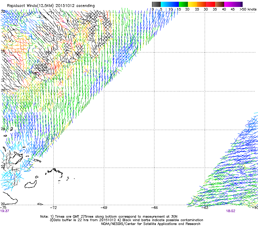Click the 30 latitude label
Viewport: 258px width, 226px height.
pos(3,11)
